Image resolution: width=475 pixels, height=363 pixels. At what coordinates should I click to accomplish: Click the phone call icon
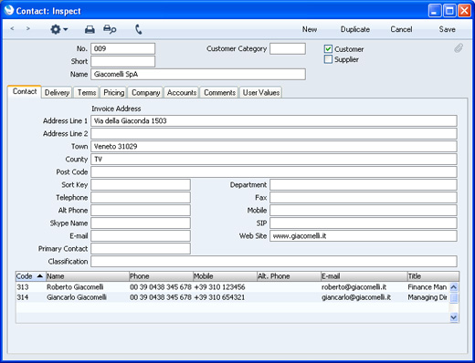[x=139, y=29]
